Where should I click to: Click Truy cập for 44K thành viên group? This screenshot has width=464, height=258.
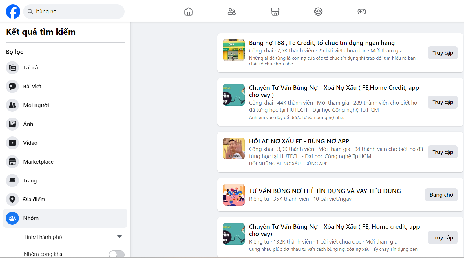click(x=443, y=102)
